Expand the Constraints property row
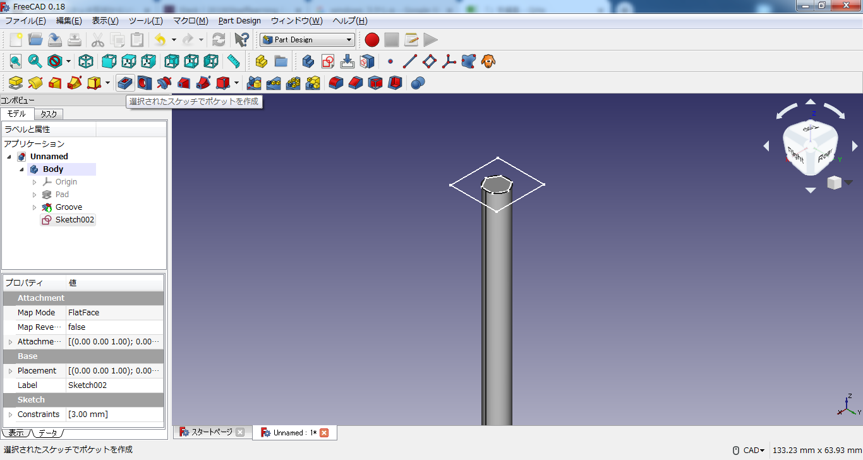 point(10,415)
